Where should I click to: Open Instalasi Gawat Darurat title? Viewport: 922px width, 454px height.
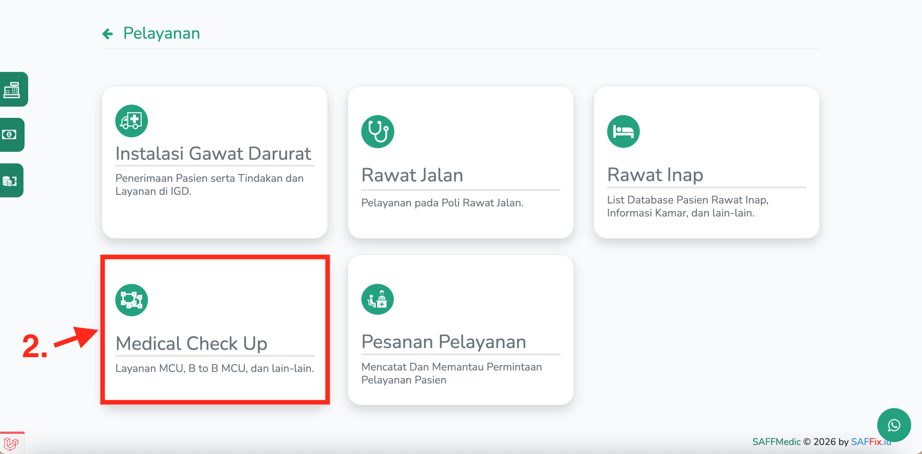point(213,154)
